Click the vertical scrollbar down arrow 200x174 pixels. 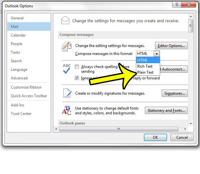(191, 124)
